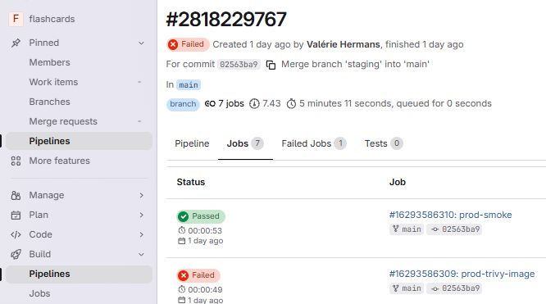Click the Plan calendar icon
546x304 pixels.
coord(16,216)
